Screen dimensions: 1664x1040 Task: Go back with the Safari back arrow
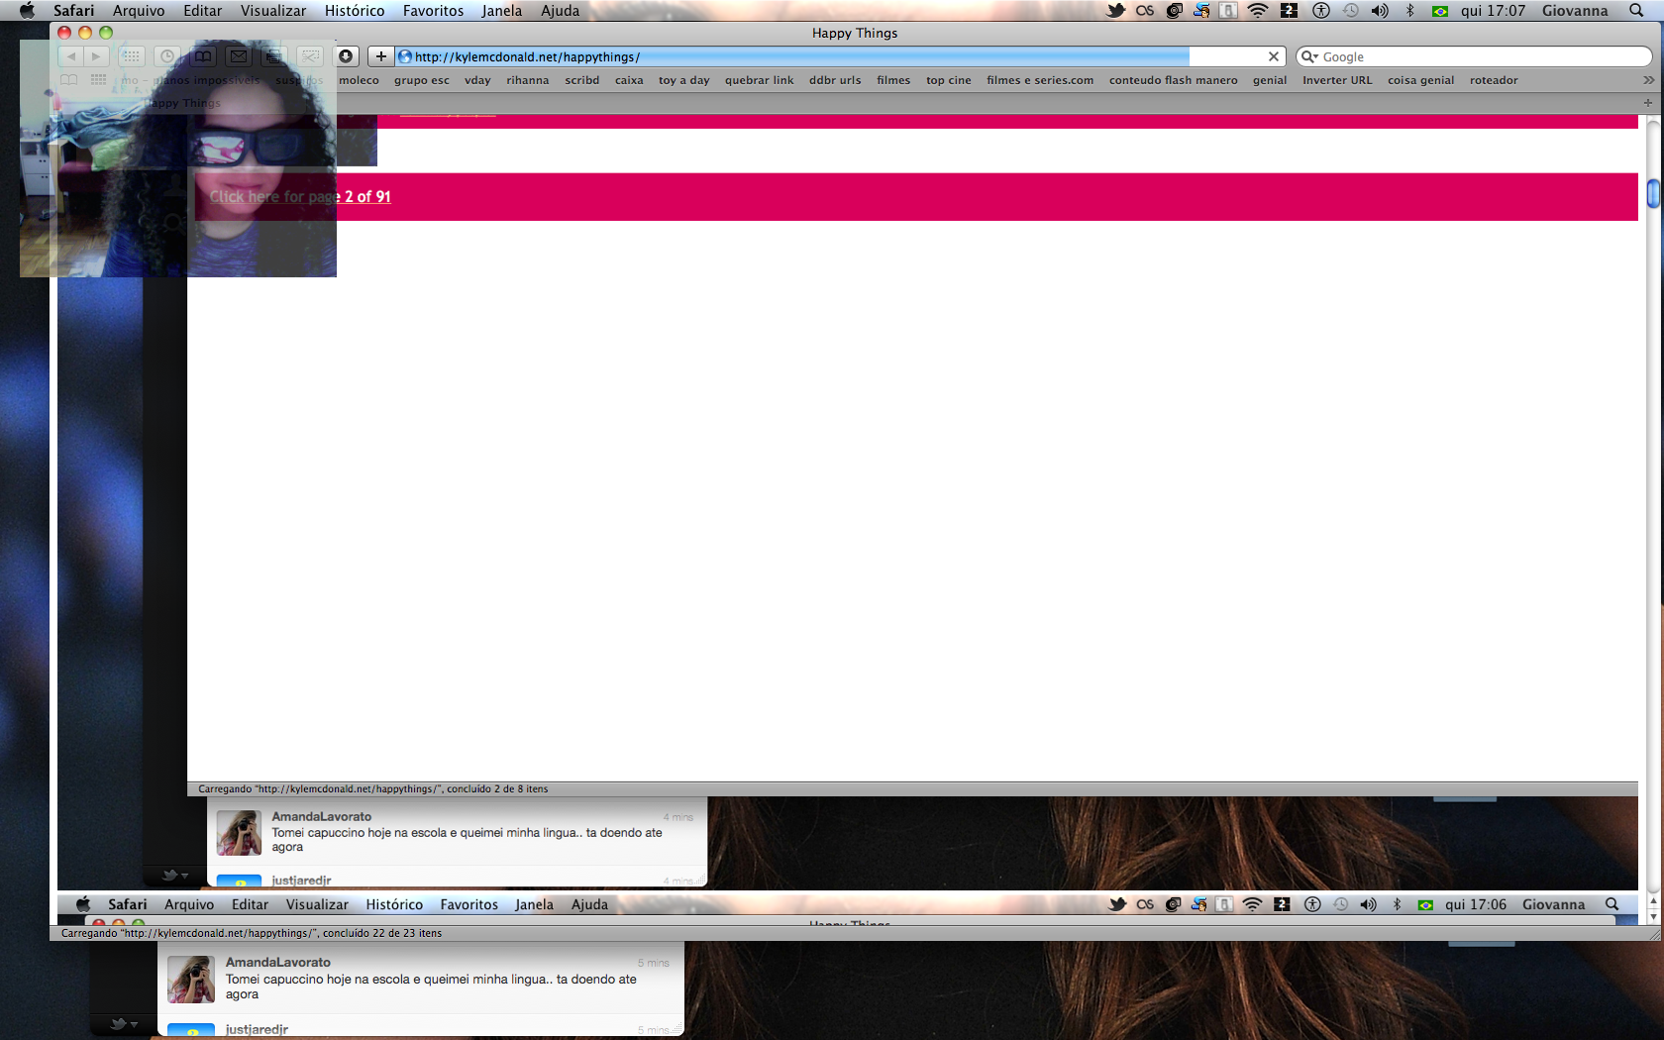click(x=71, y=56)
